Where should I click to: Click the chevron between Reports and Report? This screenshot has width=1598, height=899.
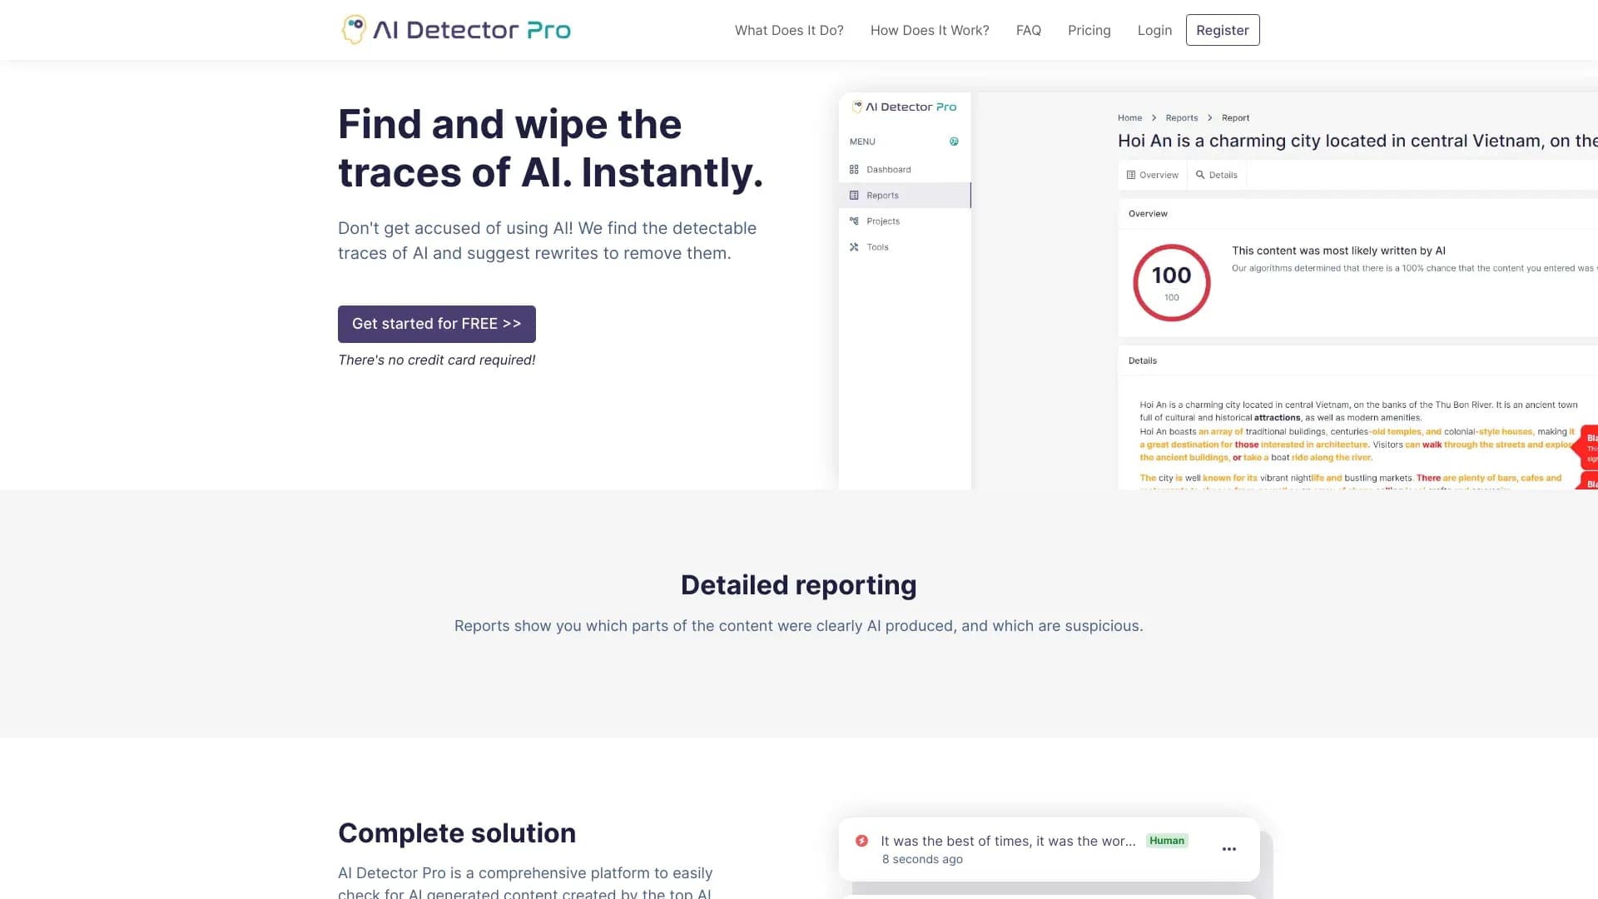click(x=1210, y=118)
